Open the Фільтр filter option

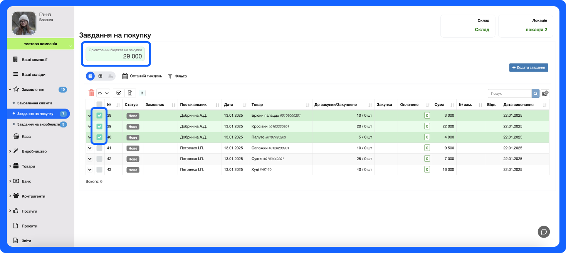click(177, 76)
